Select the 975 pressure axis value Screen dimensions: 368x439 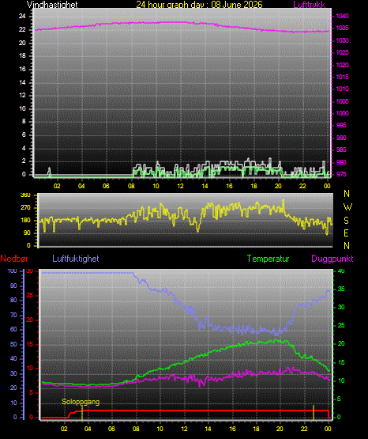(341, 175)
